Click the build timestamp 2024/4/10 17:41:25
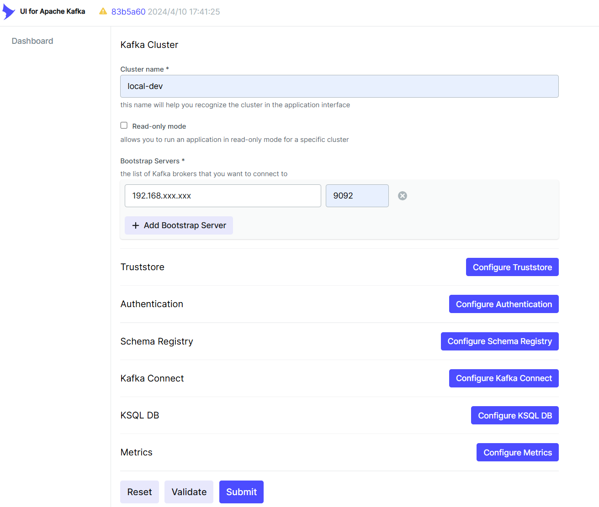This screenshot has width=599, height=507. (x=184, y=12)
